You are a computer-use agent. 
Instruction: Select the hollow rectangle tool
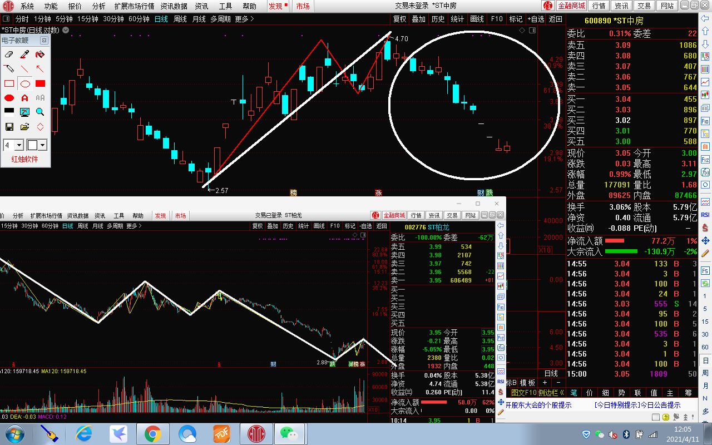tap(9, 83)
